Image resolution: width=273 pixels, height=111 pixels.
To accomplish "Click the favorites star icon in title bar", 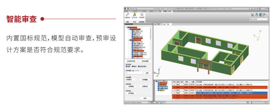I will point(257,9).
